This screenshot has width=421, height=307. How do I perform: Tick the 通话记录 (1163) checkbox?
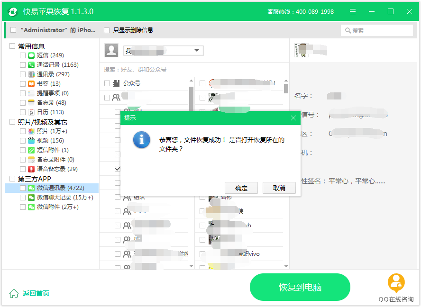(x=23, y=65)
